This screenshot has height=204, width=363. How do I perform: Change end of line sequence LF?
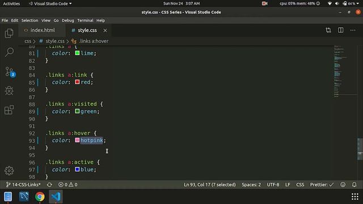point(288,185)
